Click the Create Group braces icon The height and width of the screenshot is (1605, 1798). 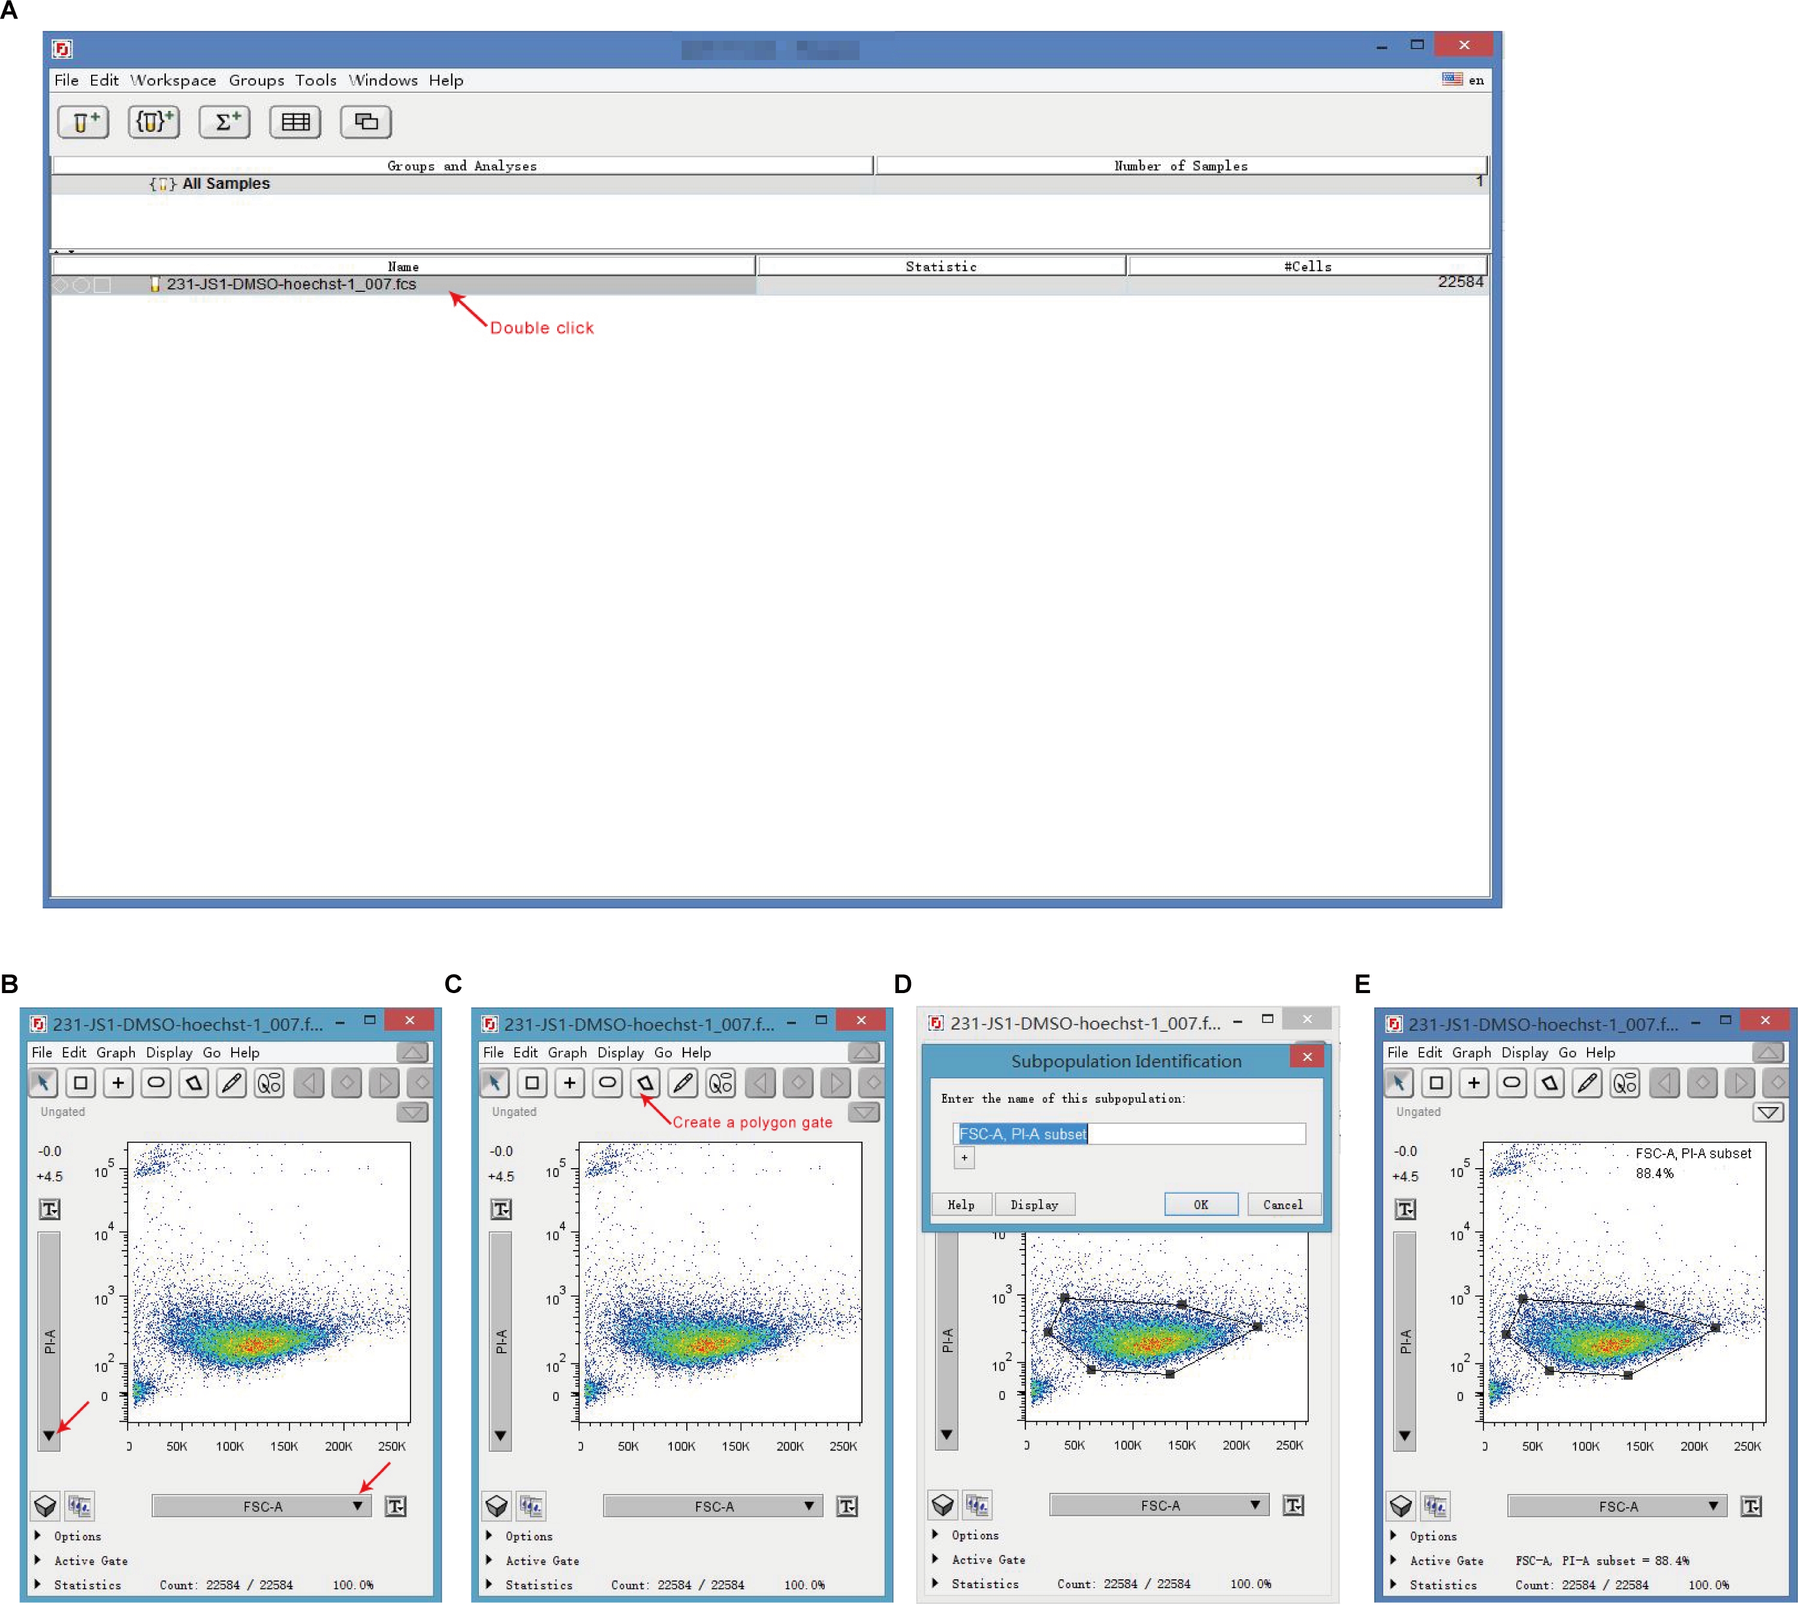pyautogui.click(x=153, y=122)
